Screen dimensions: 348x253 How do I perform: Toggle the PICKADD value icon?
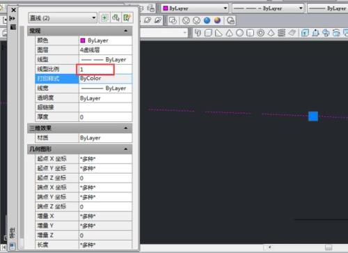click(104, 18)
